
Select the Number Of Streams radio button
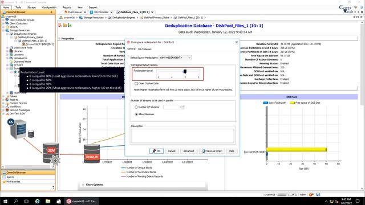[x=136, y=107]
